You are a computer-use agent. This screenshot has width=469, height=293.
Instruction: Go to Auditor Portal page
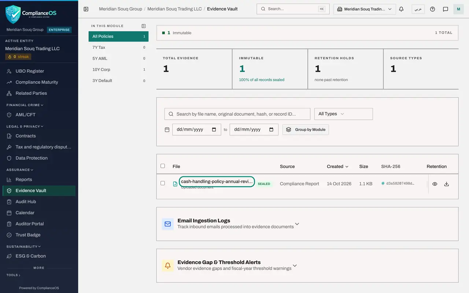[39, 224]
